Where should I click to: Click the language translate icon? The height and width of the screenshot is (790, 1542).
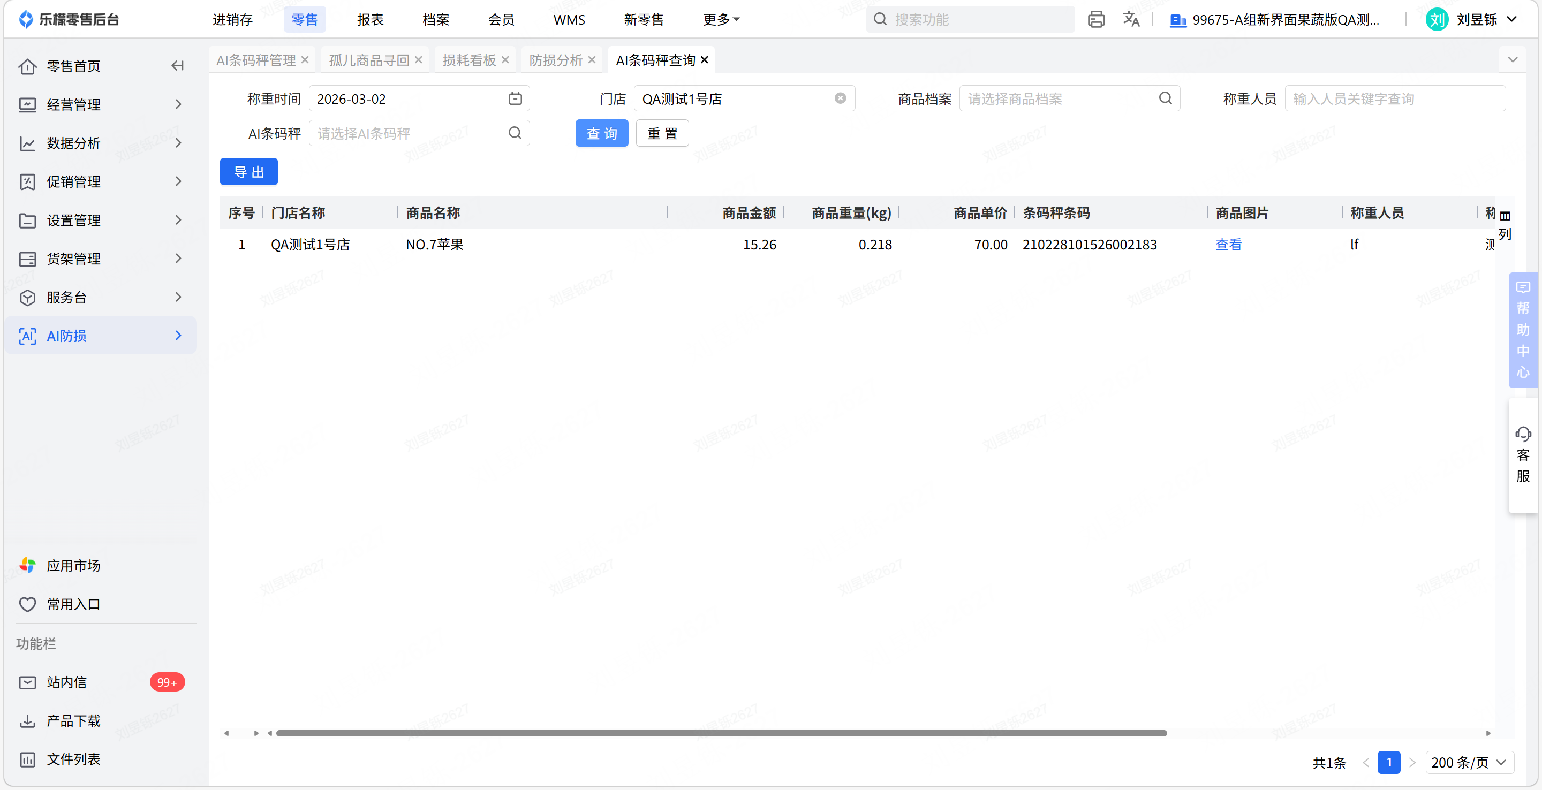(x=1131, y=20)
